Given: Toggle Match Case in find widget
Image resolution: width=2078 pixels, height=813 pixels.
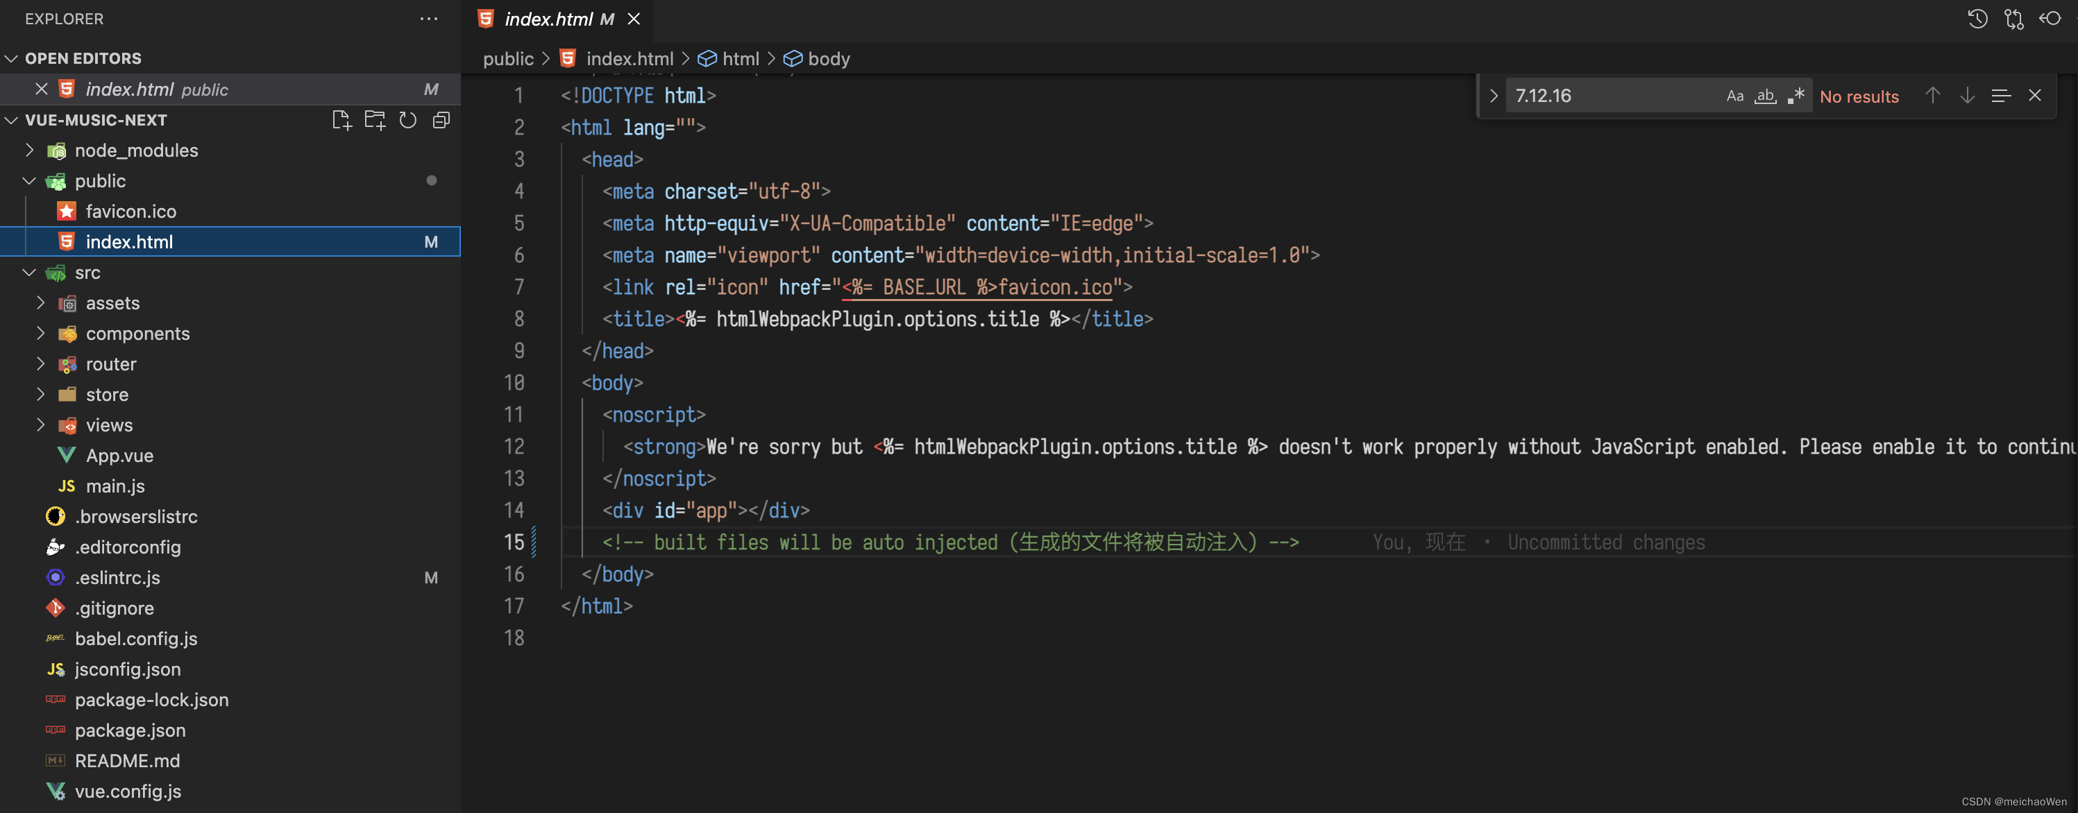Looking at the screenshot, I should tap(1734, 96).
